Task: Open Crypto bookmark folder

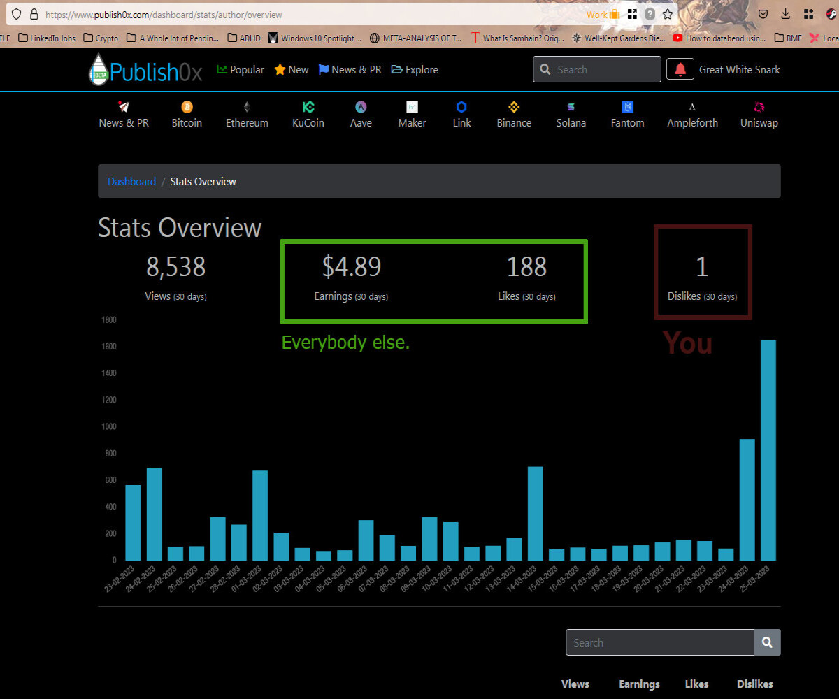Action: tap(101, 38)
